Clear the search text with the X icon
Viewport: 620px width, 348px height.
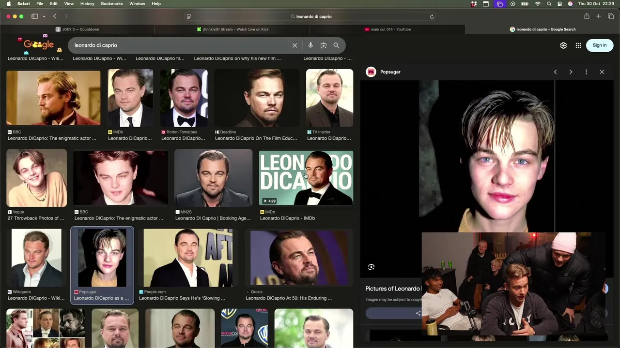pos(294,45)
